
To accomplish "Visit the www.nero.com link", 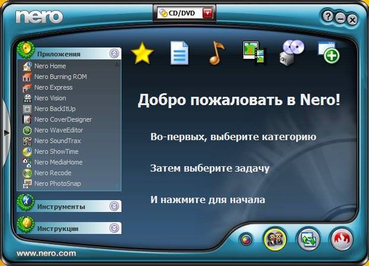I will click(x=46, y=254).
